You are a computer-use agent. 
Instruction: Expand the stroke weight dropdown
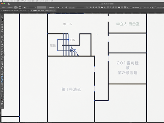35,8
